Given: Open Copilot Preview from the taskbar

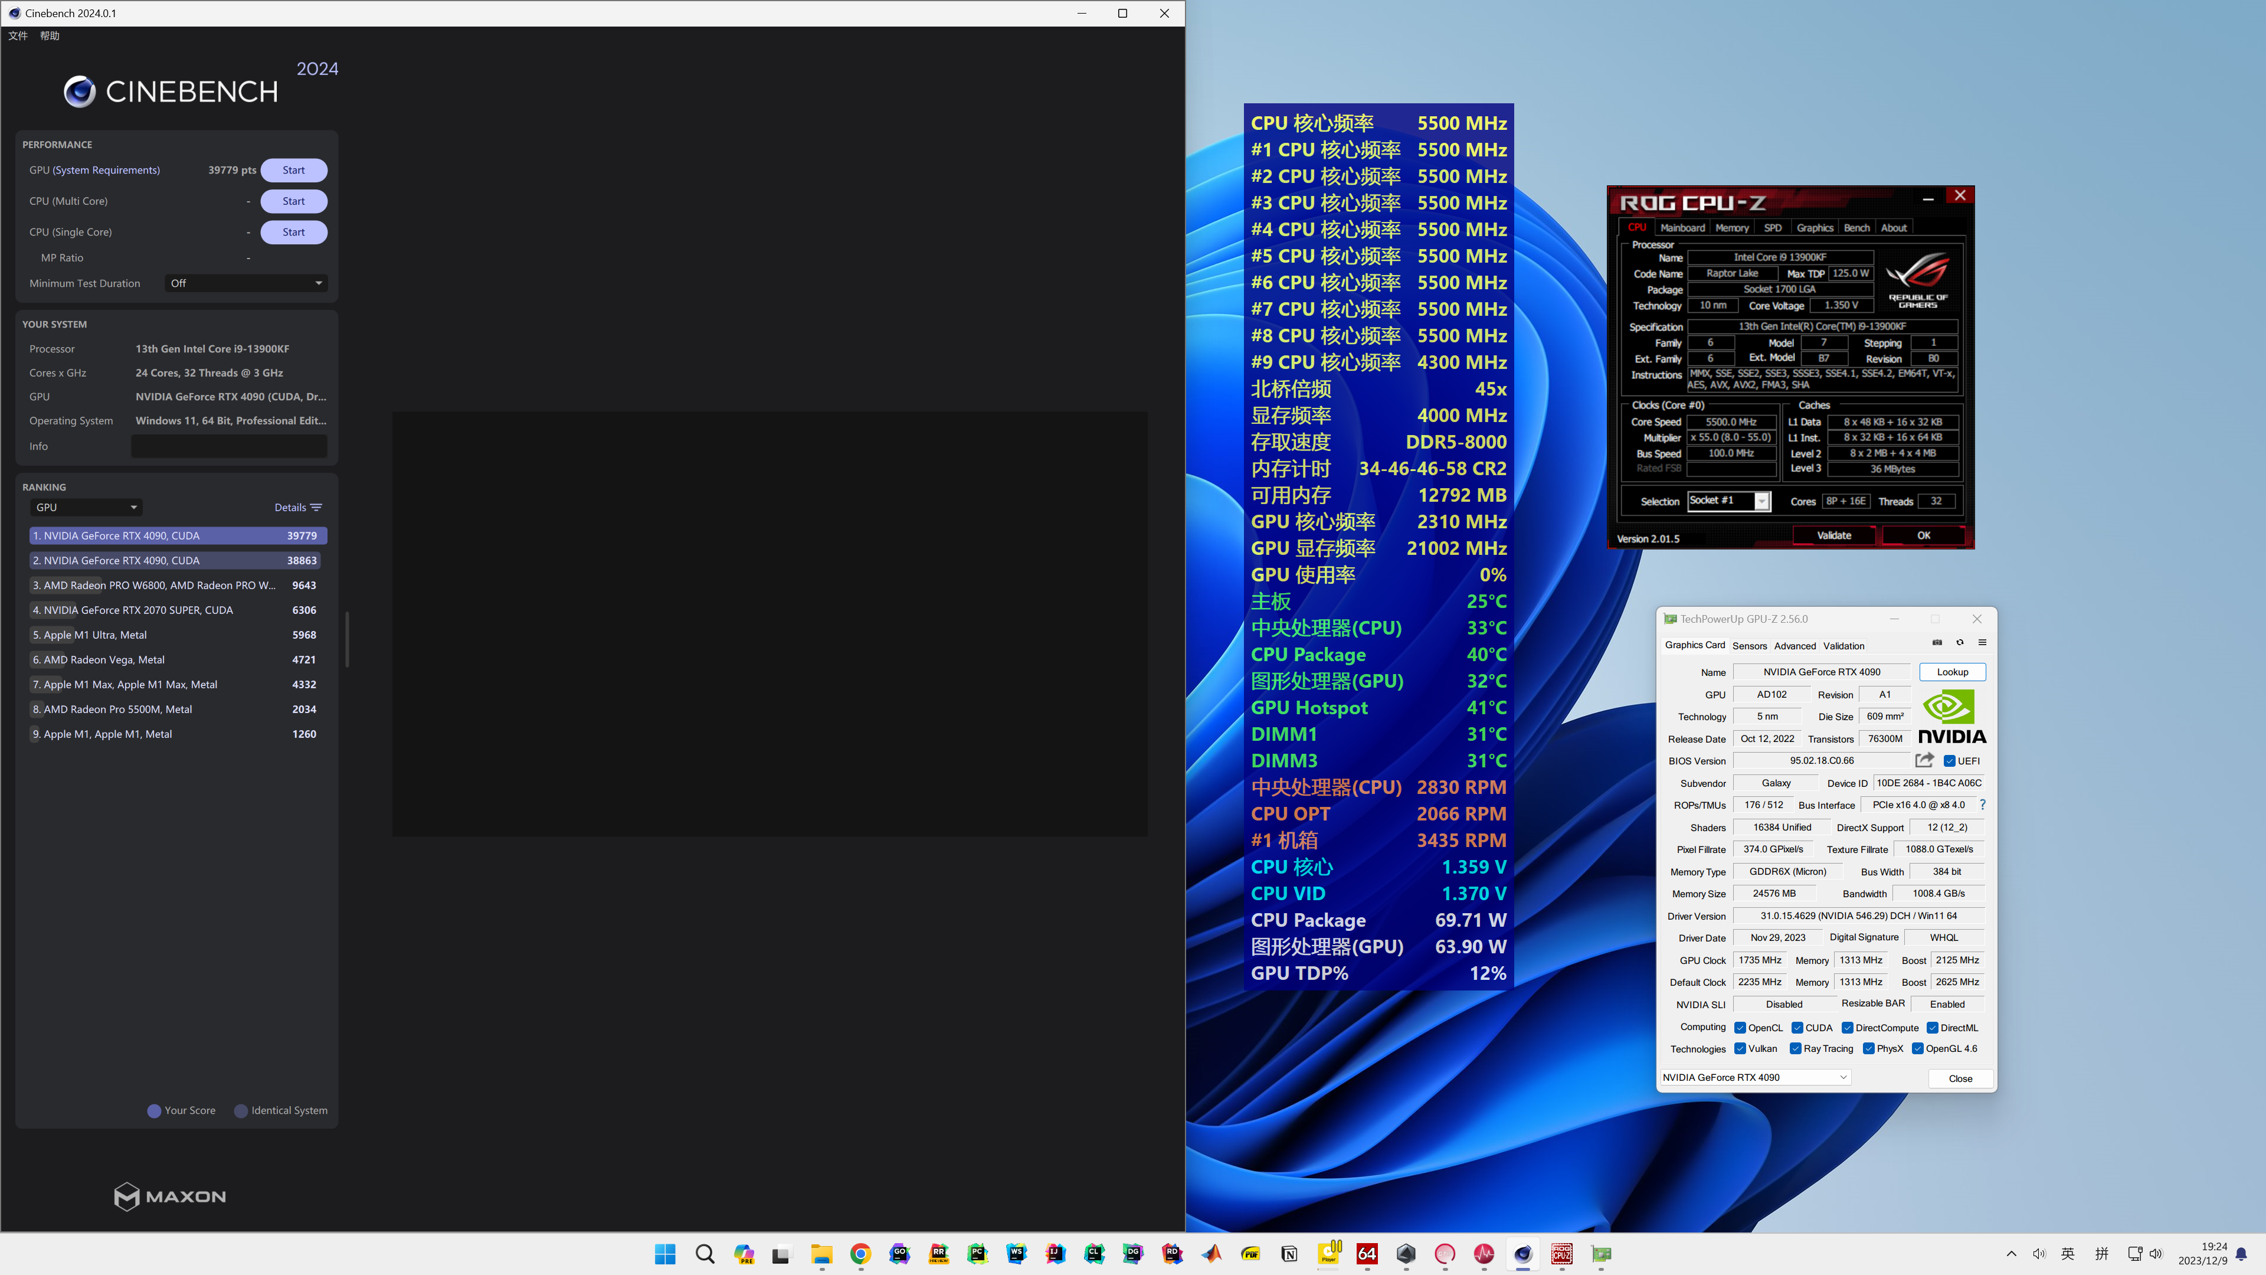Looking at the screenshot, I should click(x=744, y=1254).
